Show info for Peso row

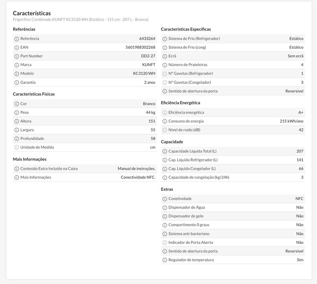pyautogui.click(x=17, y=113)
